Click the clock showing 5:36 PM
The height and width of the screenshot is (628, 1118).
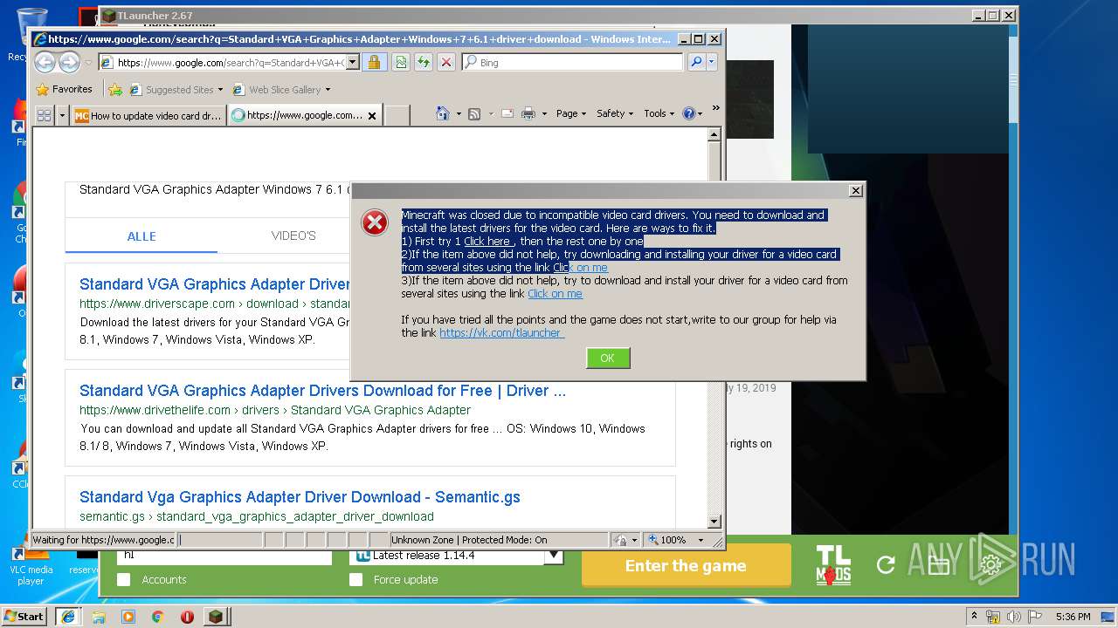click(x=1073, y=617)
